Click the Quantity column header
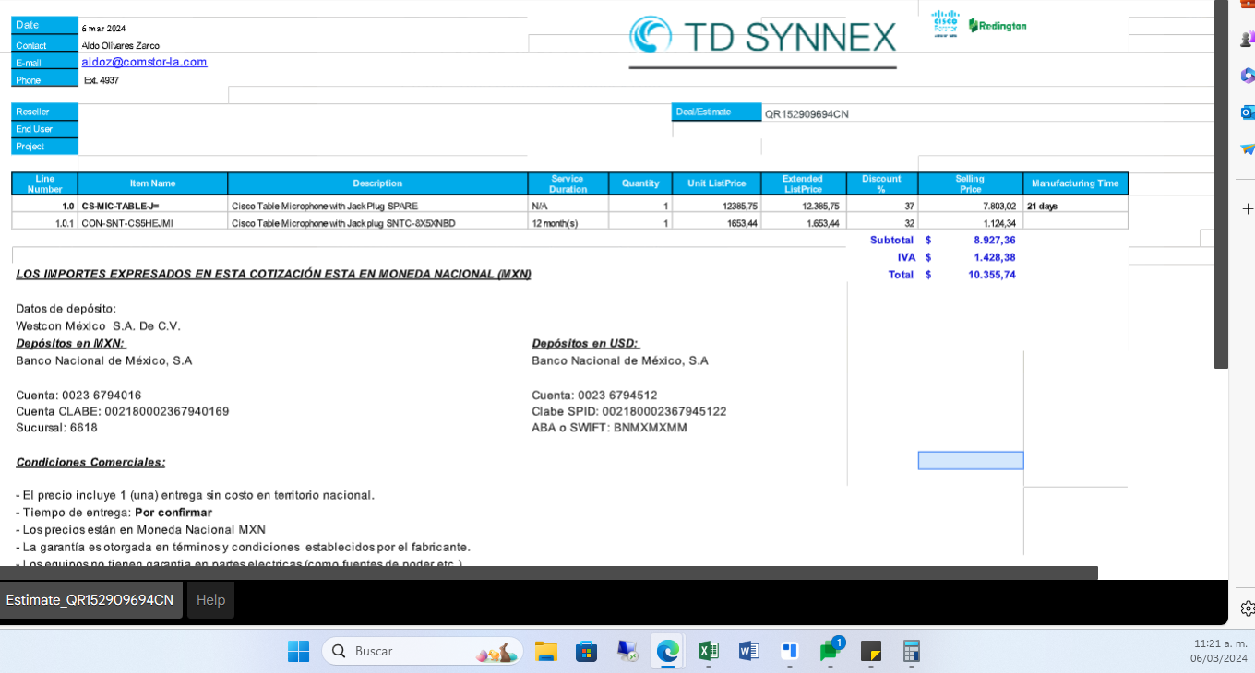 [x=640, y=183]
